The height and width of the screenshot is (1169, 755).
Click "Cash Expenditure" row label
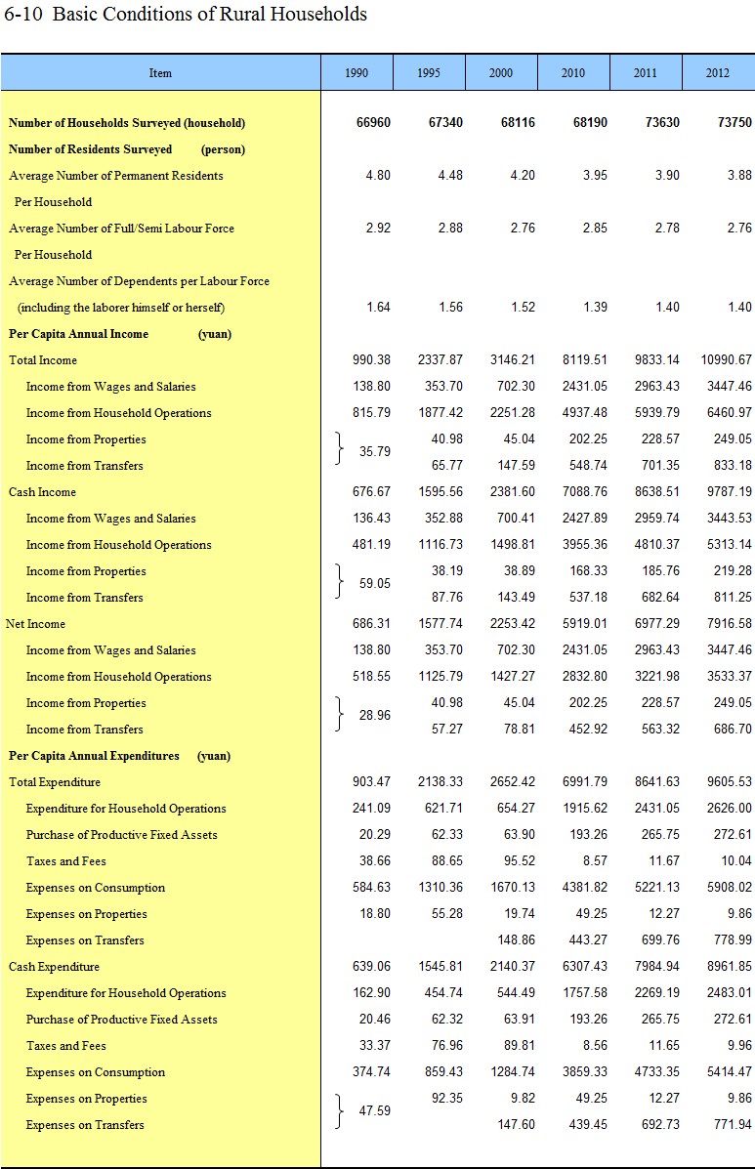point(54,967)
